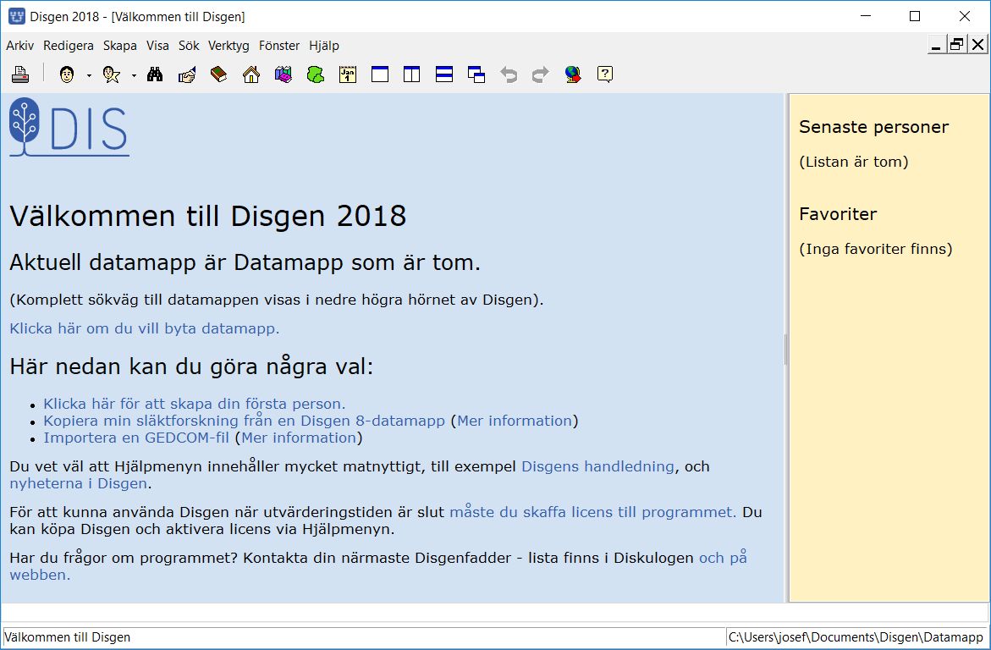Open Mer information for GEDCOM import
This screenshot has width=991, height=650.
pos(299,438)
